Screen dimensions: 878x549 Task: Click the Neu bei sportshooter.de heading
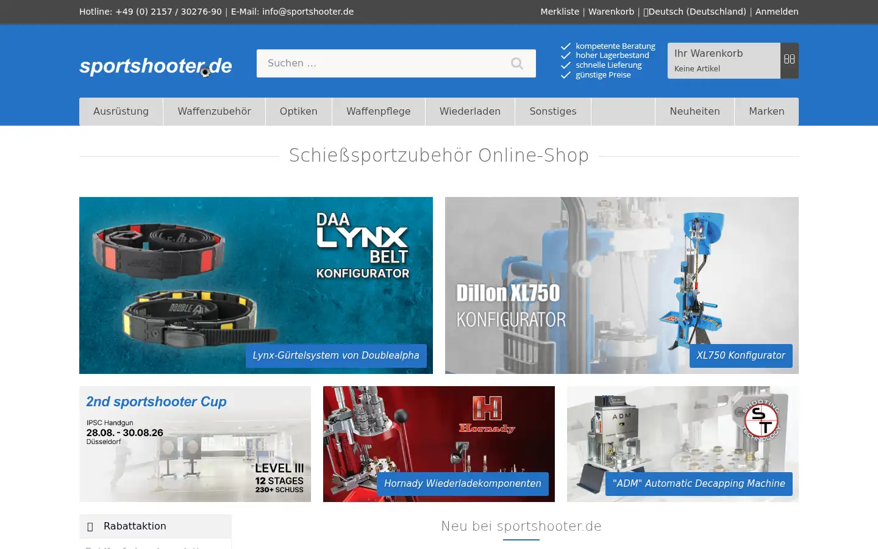521,526
